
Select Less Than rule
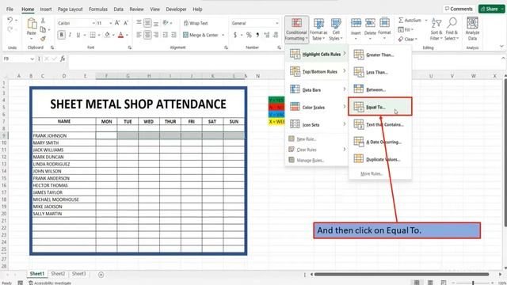(380, 72)
